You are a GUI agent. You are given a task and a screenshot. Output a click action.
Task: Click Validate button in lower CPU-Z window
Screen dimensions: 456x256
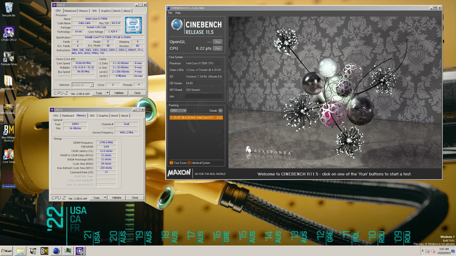117,197
